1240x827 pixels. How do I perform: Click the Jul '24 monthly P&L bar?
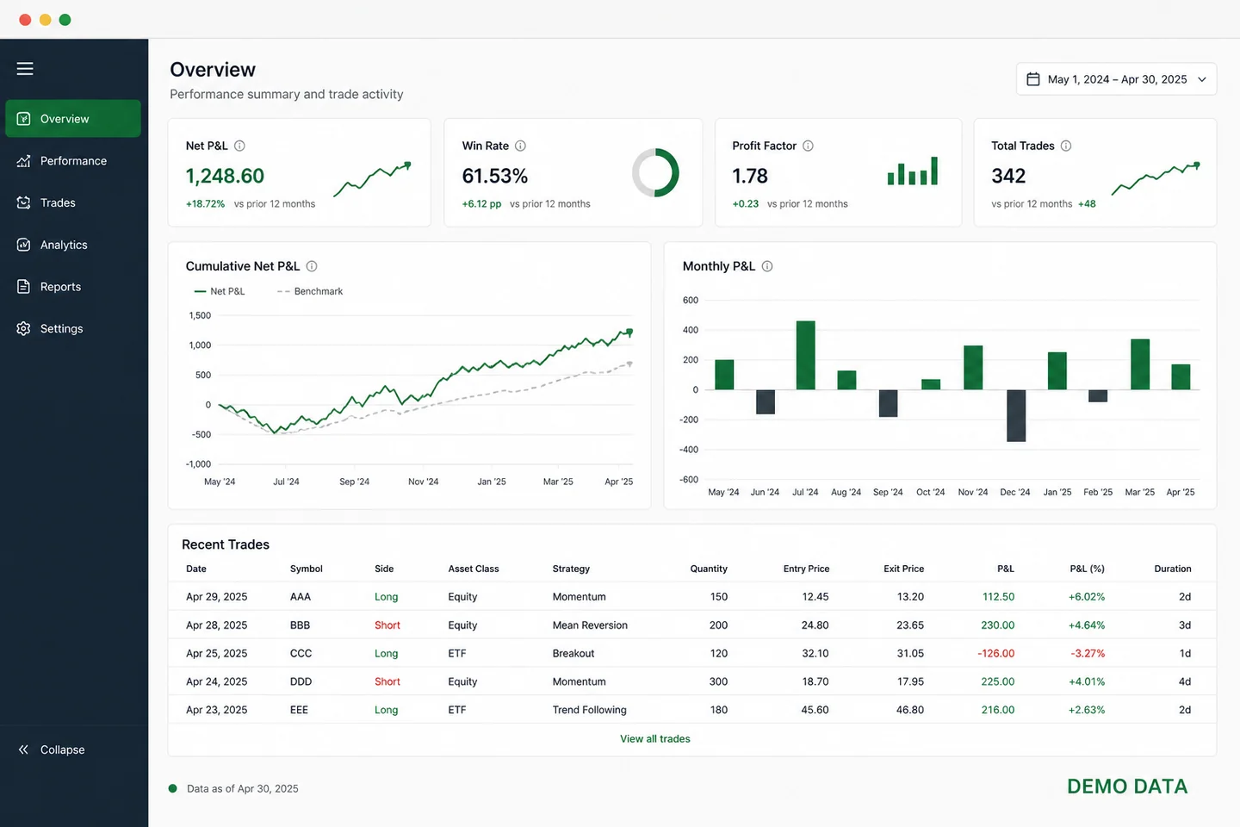[x=806, y=355]
